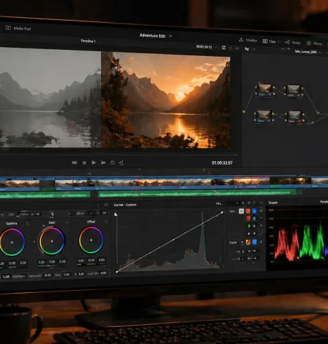Image resolution: width=328 pixels, height=344 pixels.
Task: Click the bottom-left curve control point
Action: tap(117, 272)
